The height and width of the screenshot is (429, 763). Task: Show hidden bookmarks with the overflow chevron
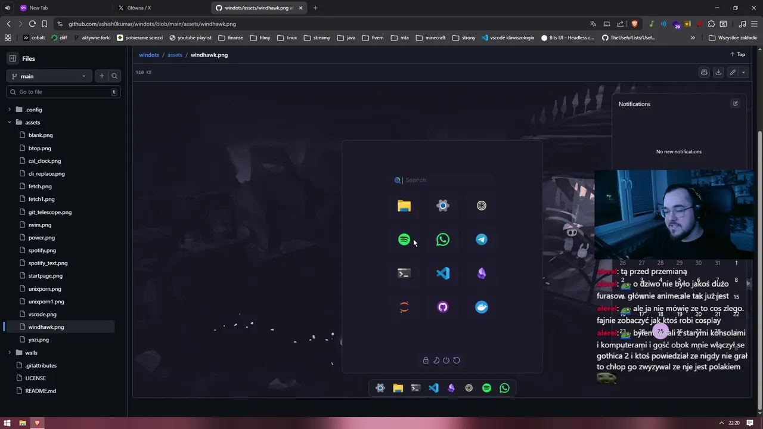coord(693,38)
